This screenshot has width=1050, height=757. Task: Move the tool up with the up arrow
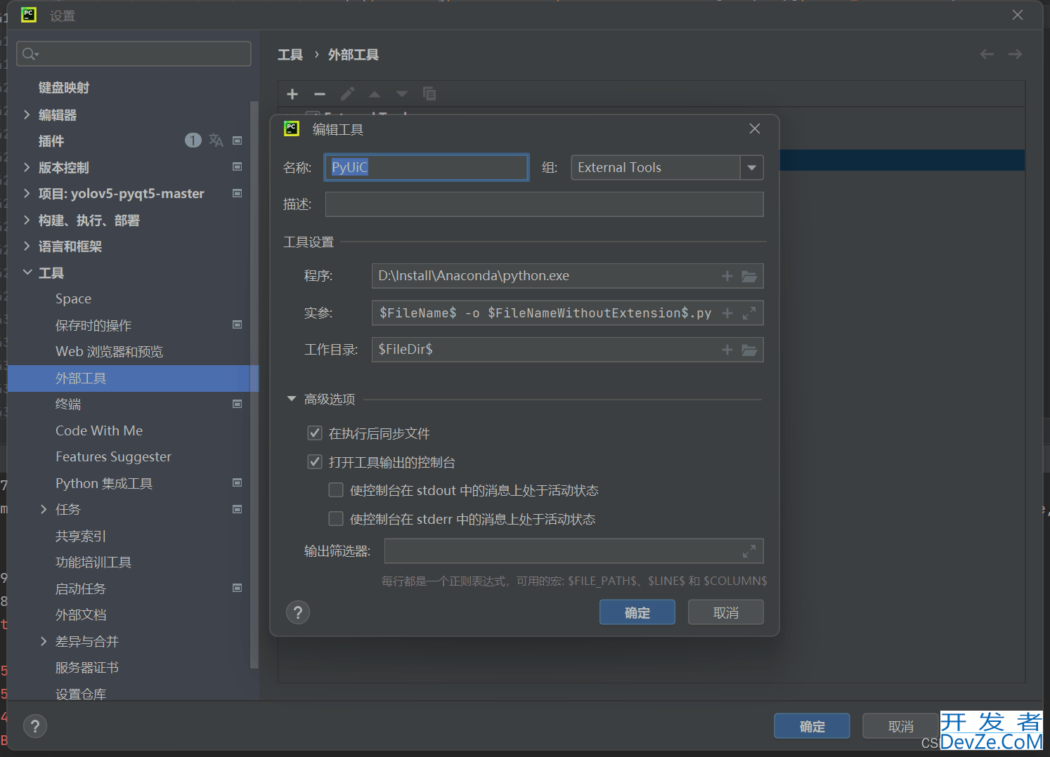(375, 94)
